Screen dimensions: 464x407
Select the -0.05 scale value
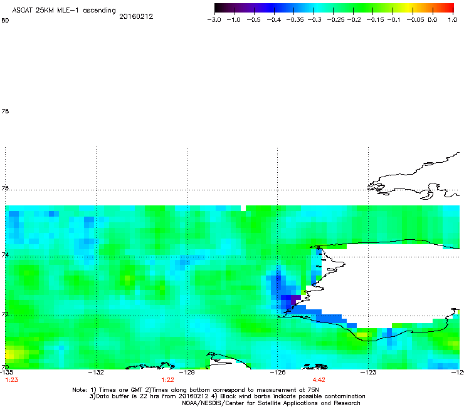[x=415, y=20]
